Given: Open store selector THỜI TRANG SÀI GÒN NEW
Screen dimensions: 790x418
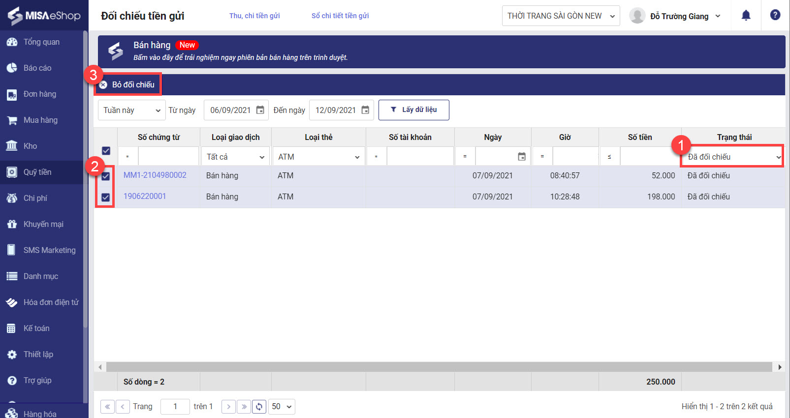Looking at the screenshot, I should pyautogui.click(x=561, y=16).
